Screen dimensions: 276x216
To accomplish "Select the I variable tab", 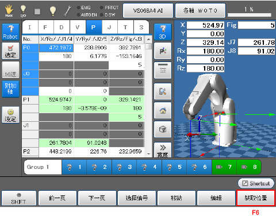I will [30, 27].
